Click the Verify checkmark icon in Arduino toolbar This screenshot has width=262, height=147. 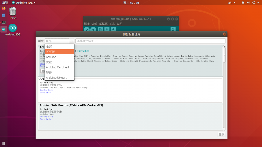point(87,30)
